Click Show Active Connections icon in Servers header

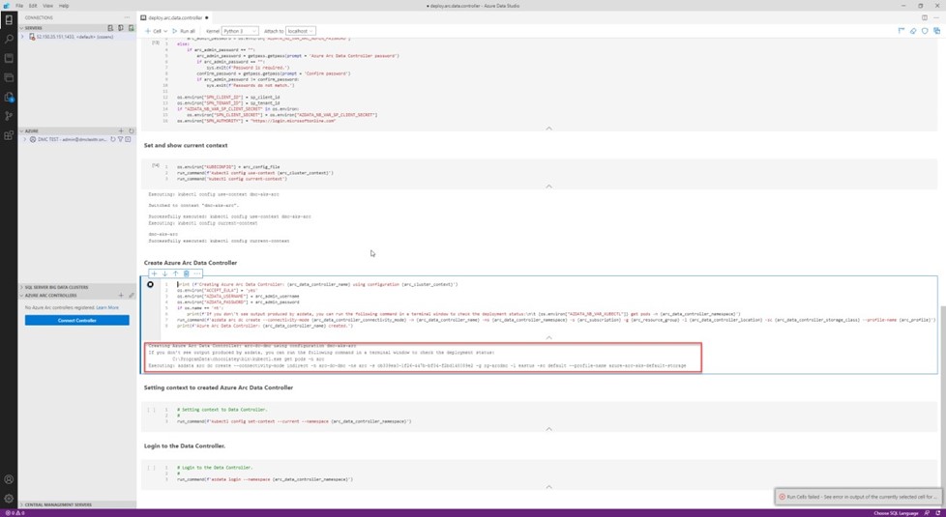point(131,28)
